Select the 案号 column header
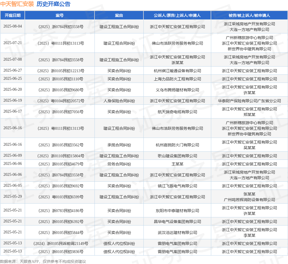This screenshot has height=264, width=288. [60, 15]
